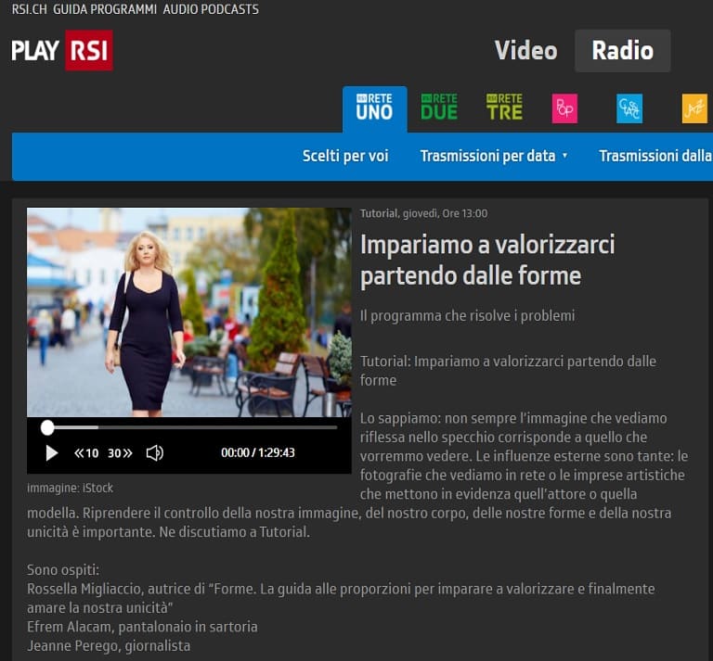Switch to the Video tab
Viewport: 713px width, 661px height.
(525, 51)
